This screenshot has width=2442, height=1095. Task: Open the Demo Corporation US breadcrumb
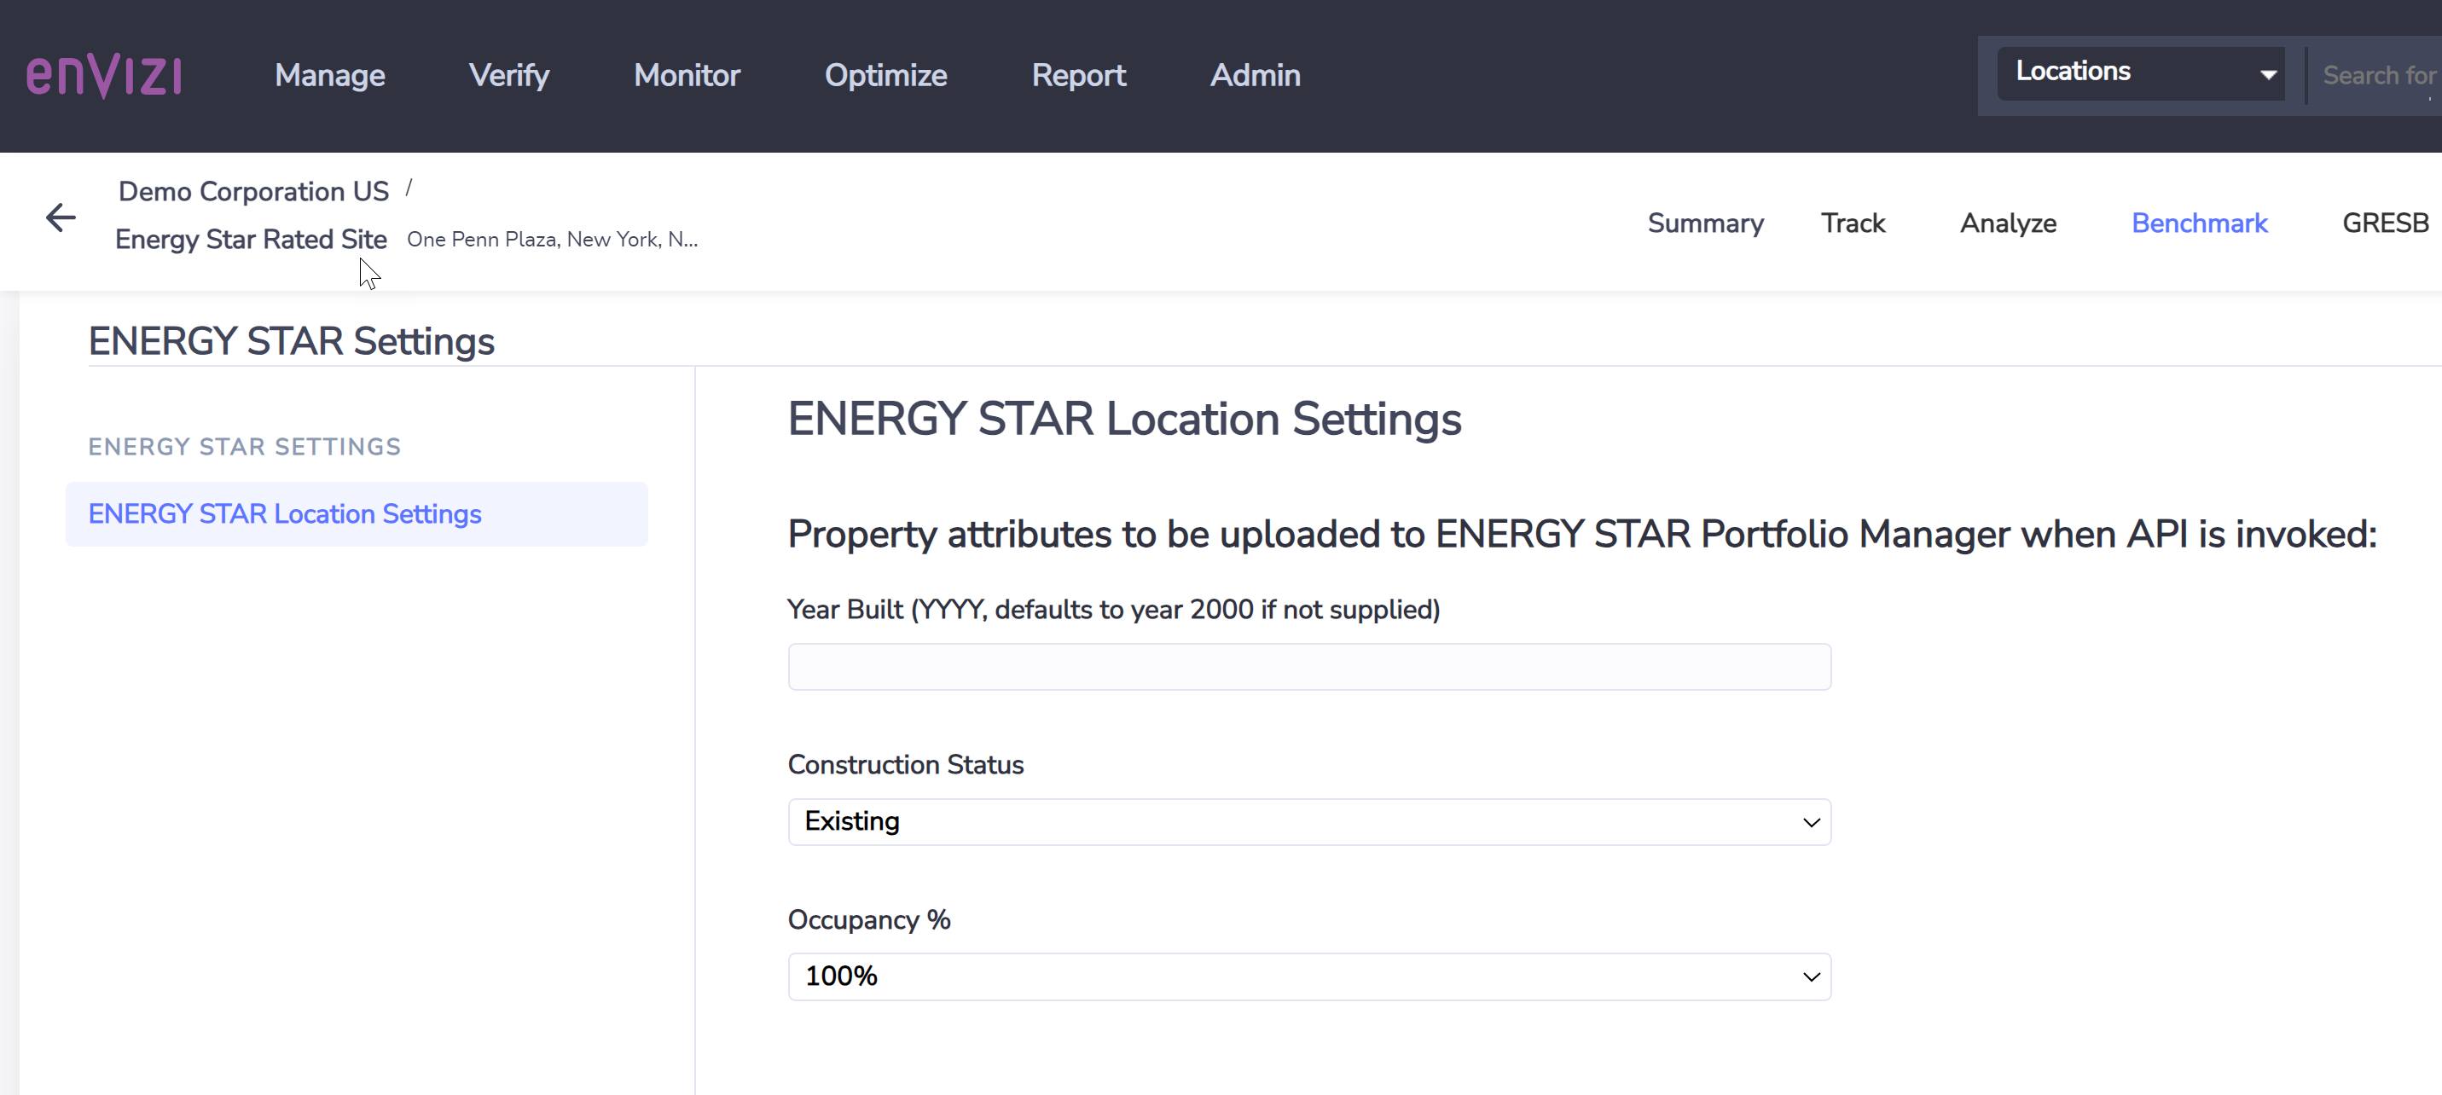coord(253,192)
